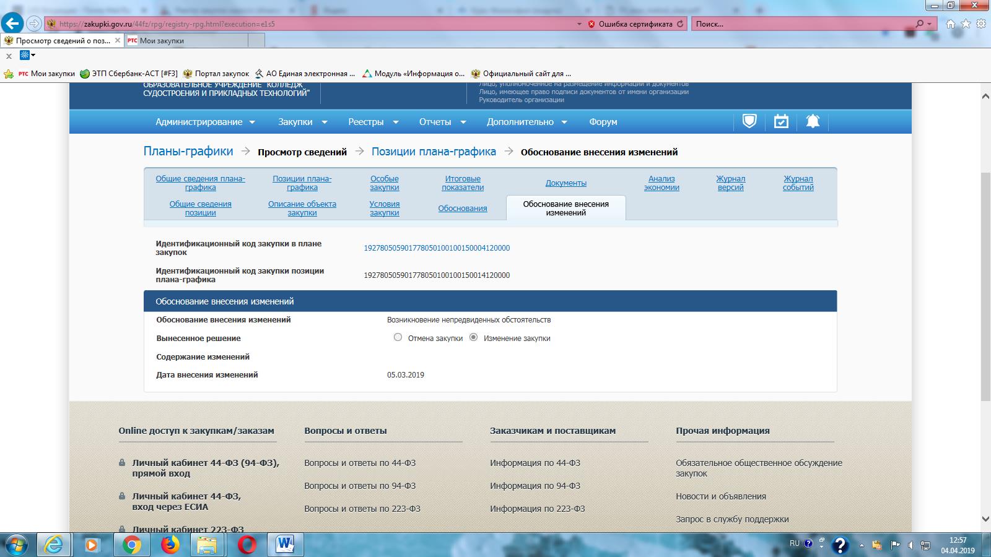Switch to Журнал версий tab

point(731,183)
